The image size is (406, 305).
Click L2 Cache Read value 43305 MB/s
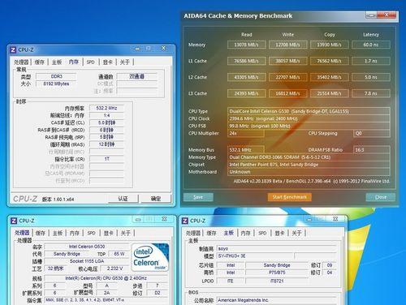point(247,77)
